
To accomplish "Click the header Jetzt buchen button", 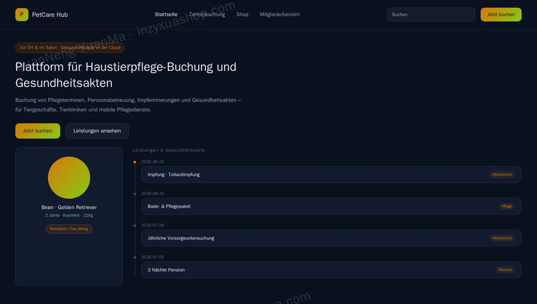I will (x=501, y=15).
